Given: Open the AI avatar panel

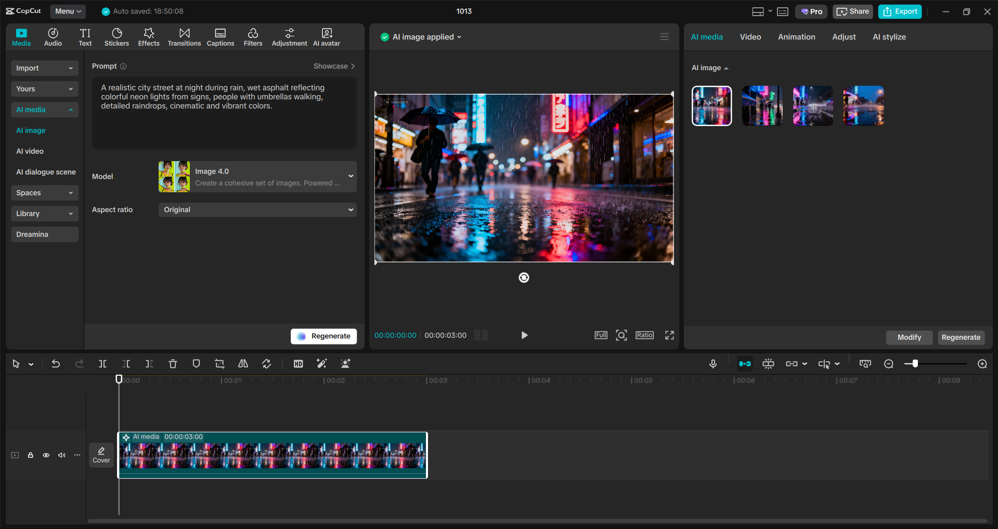Looking at the screenshot, I should (x=326, y=36).
